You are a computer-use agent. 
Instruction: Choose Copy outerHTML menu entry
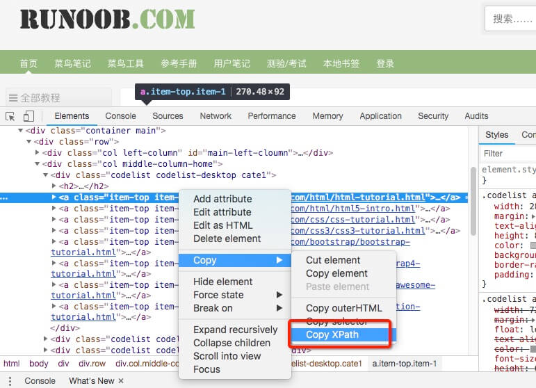tap(344, 308)
